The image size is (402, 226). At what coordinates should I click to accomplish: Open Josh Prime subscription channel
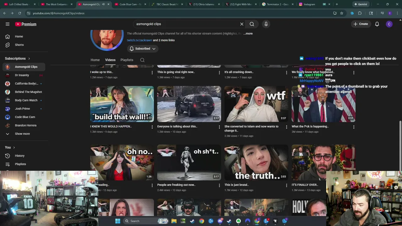click(24, 109)
